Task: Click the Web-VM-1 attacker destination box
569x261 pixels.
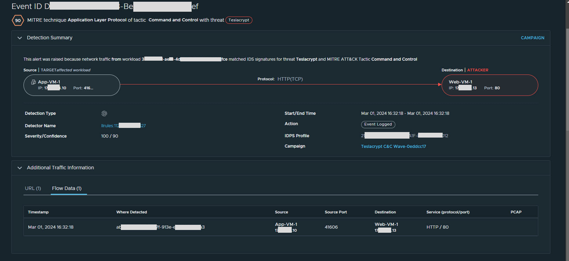Action: (490, 85)
